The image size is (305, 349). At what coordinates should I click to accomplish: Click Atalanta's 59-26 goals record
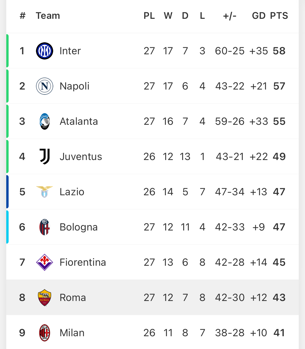[x=230, y=121]
